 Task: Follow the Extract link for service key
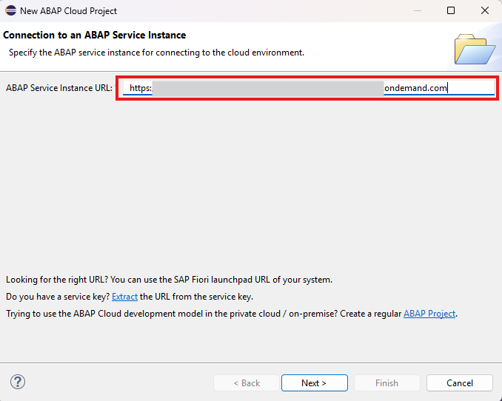click(124, 297)
